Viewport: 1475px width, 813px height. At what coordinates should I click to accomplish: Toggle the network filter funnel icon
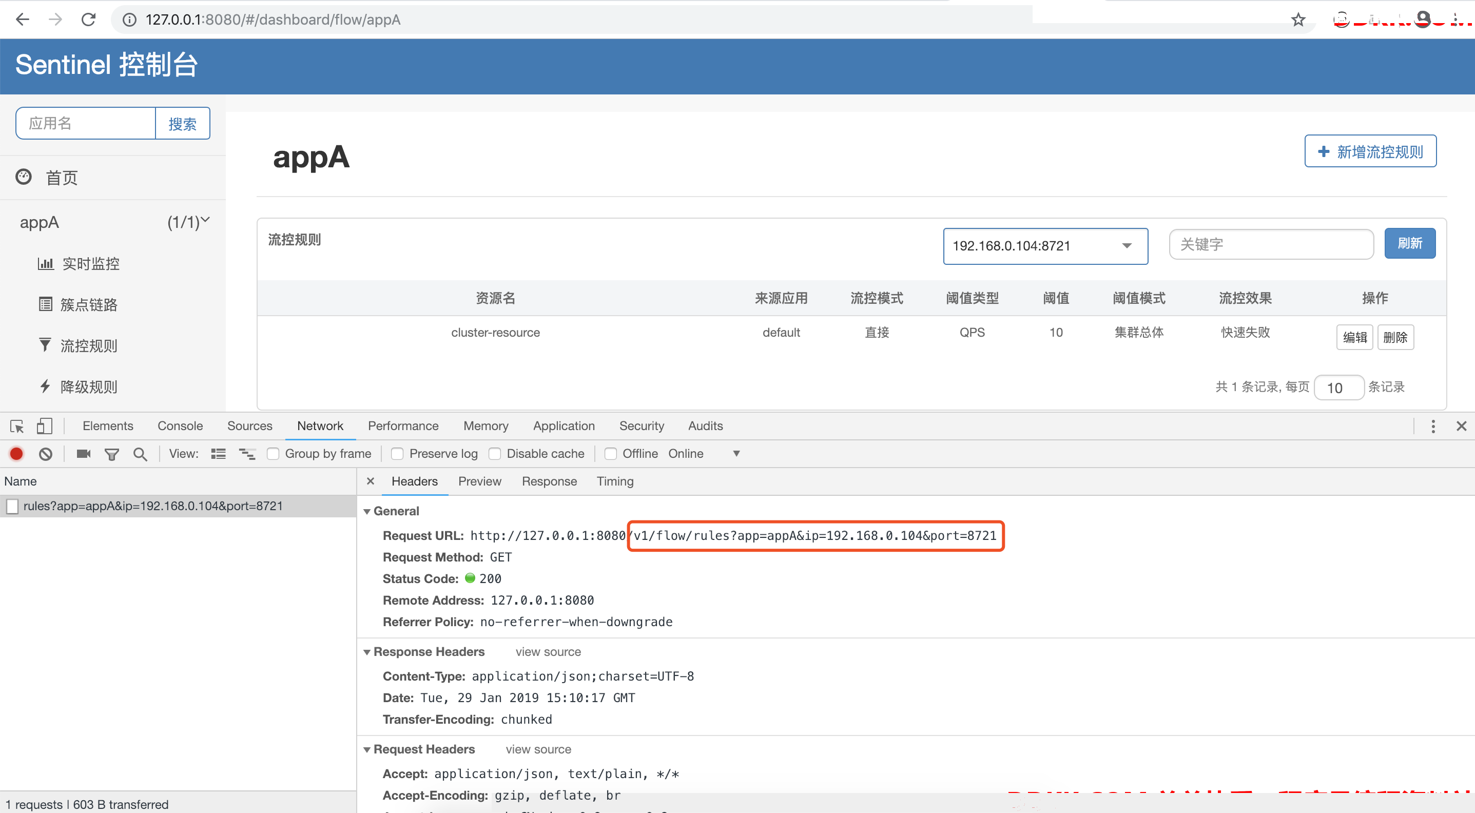[x=112, y=455]
